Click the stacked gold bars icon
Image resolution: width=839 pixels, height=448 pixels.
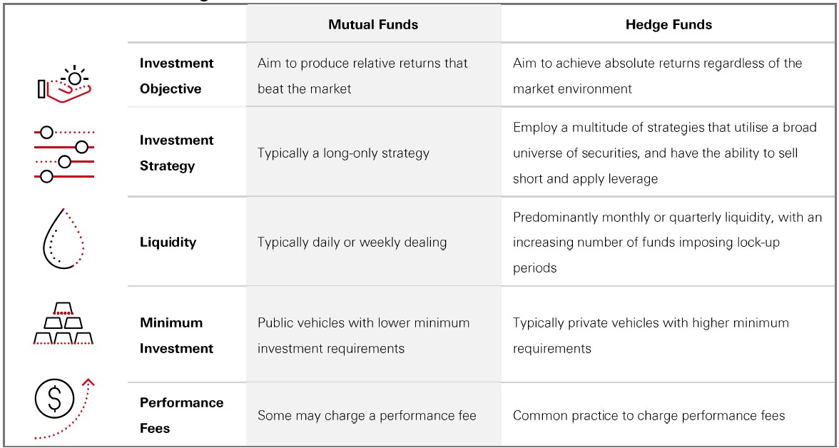pyautogui.click(x=63, y=324)
